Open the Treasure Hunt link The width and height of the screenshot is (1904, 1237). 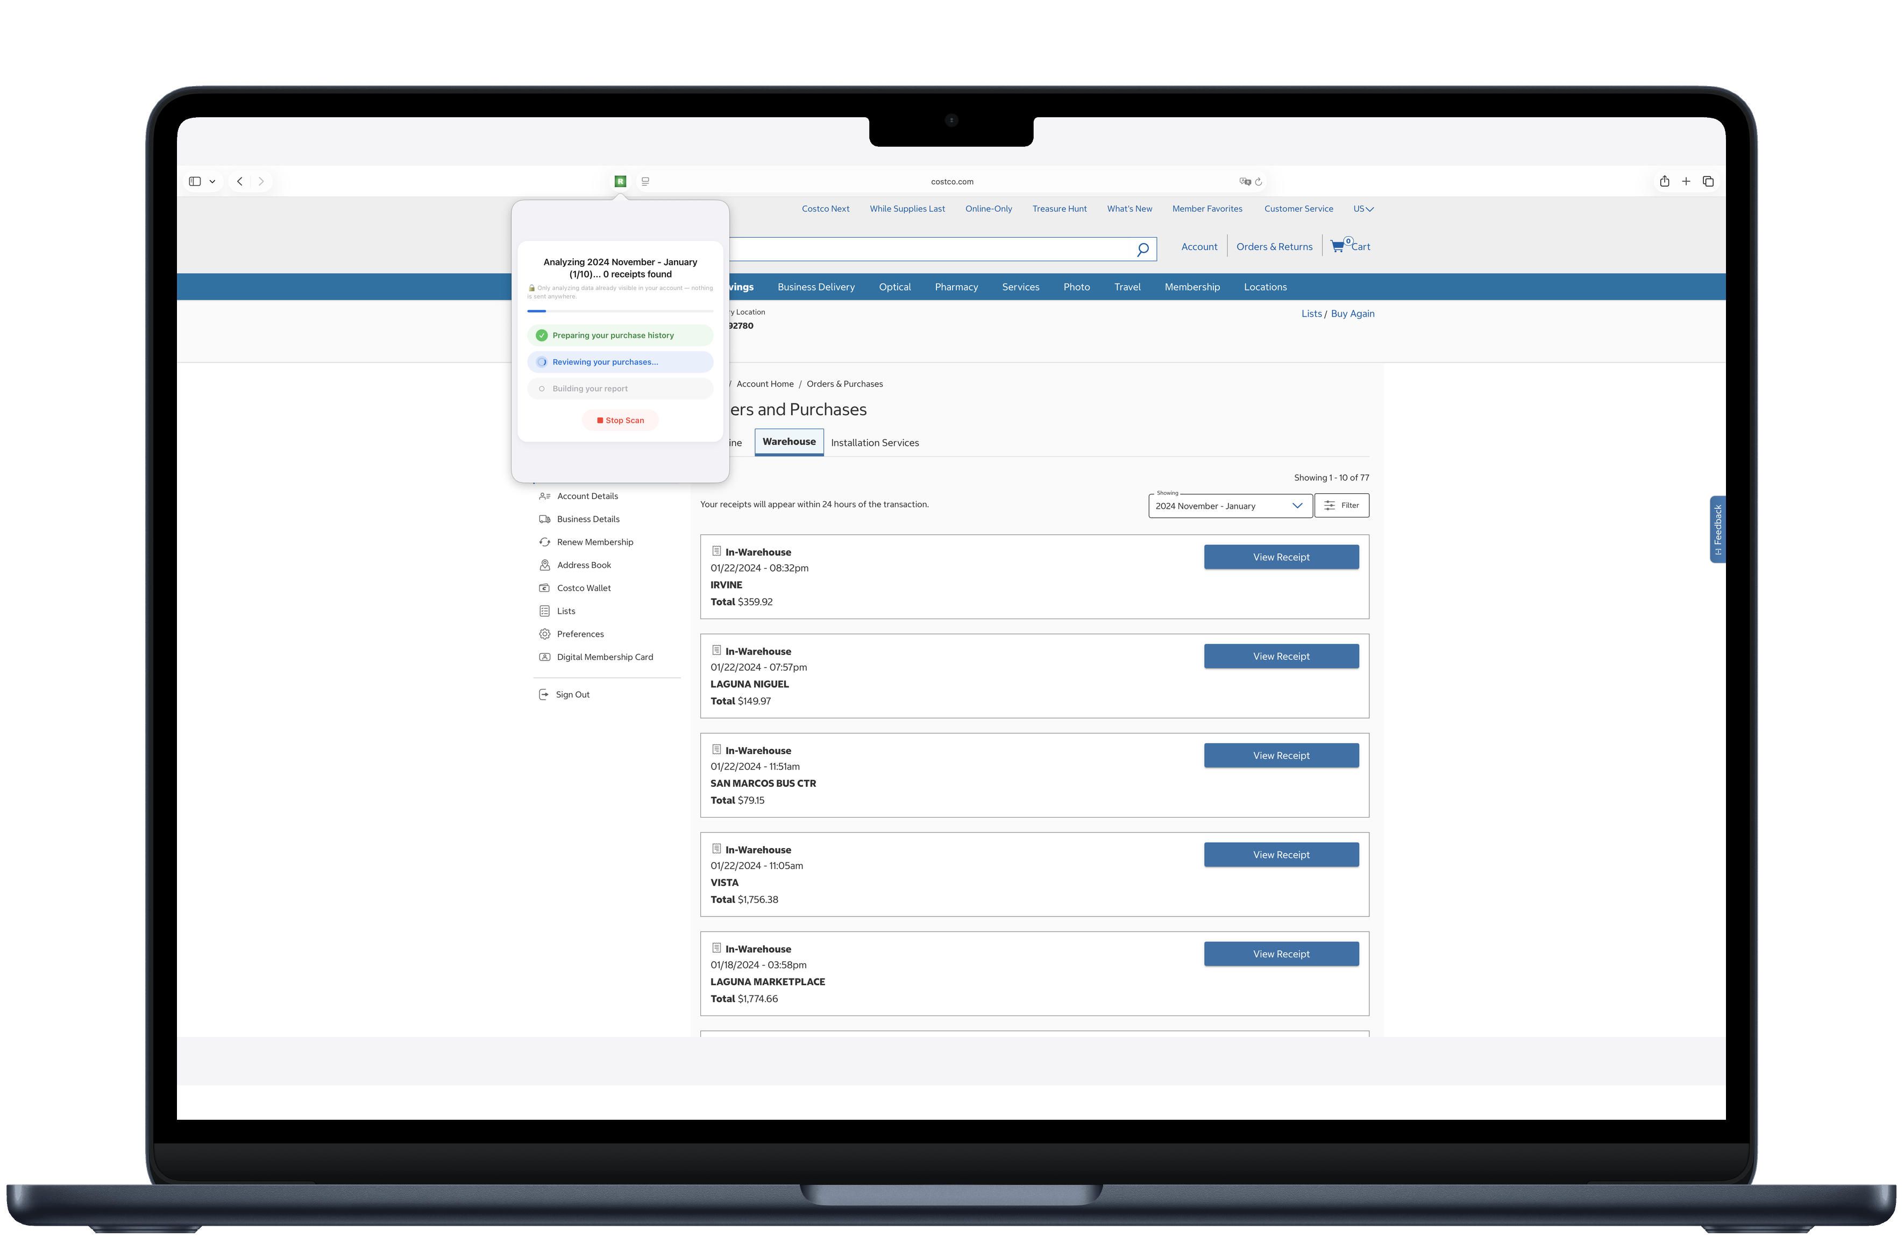1059,209
